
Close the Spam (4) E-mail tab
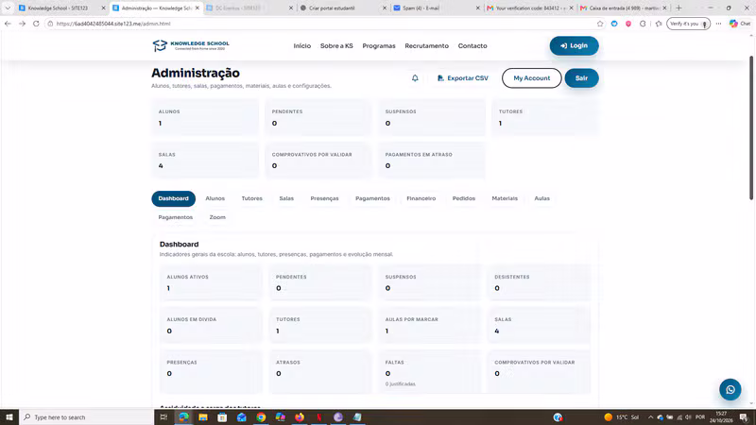tap(478, 8)
